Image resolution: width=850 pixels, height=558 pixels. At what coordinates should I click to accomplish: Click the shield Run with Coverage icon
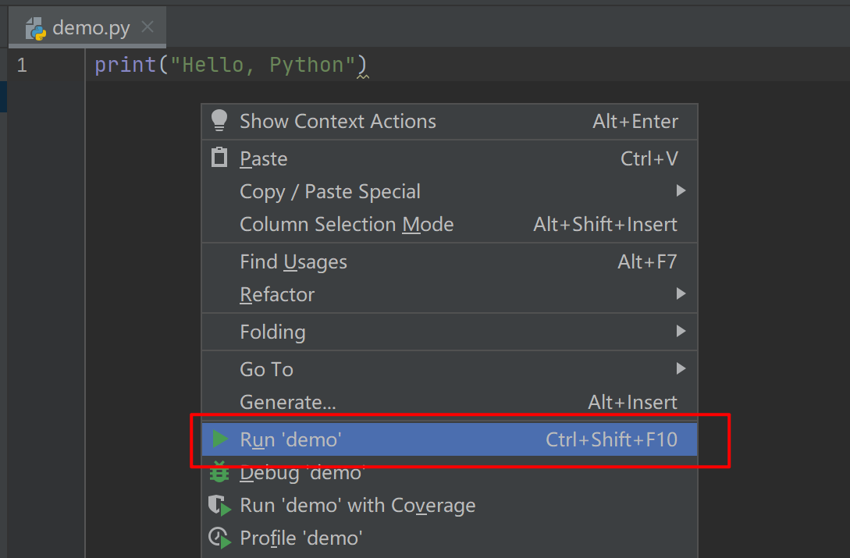[220, 506]
